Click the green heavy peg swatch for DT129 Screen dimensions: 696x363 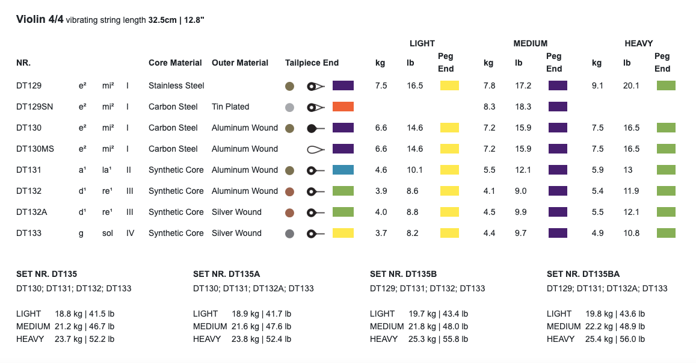coord(666,85)
